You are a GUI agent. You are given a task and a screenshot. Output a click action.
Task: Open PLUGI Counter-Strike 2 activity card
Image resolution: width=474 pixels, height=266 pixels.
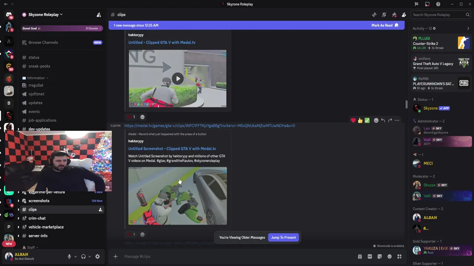[441, 43]
